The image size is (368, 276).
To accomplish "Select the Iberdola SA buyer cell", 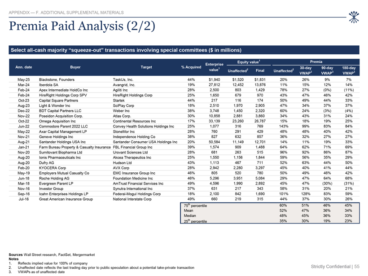I will (48, 85).
